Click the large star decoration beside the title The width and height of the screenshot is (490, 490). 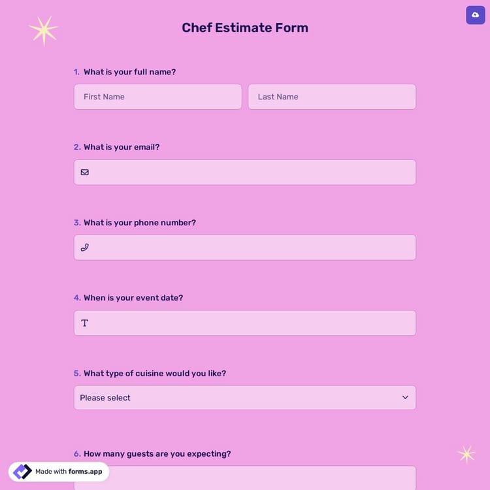43,30
